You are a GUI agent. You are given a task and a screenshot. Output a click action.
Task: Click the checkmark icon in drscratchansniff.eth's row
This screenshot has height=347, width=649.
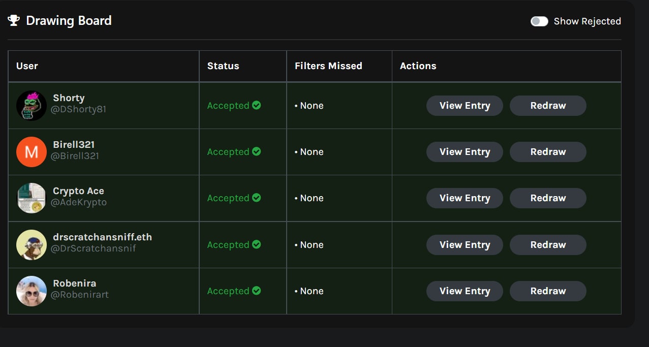pyautogui.click(x=257, y=244)
